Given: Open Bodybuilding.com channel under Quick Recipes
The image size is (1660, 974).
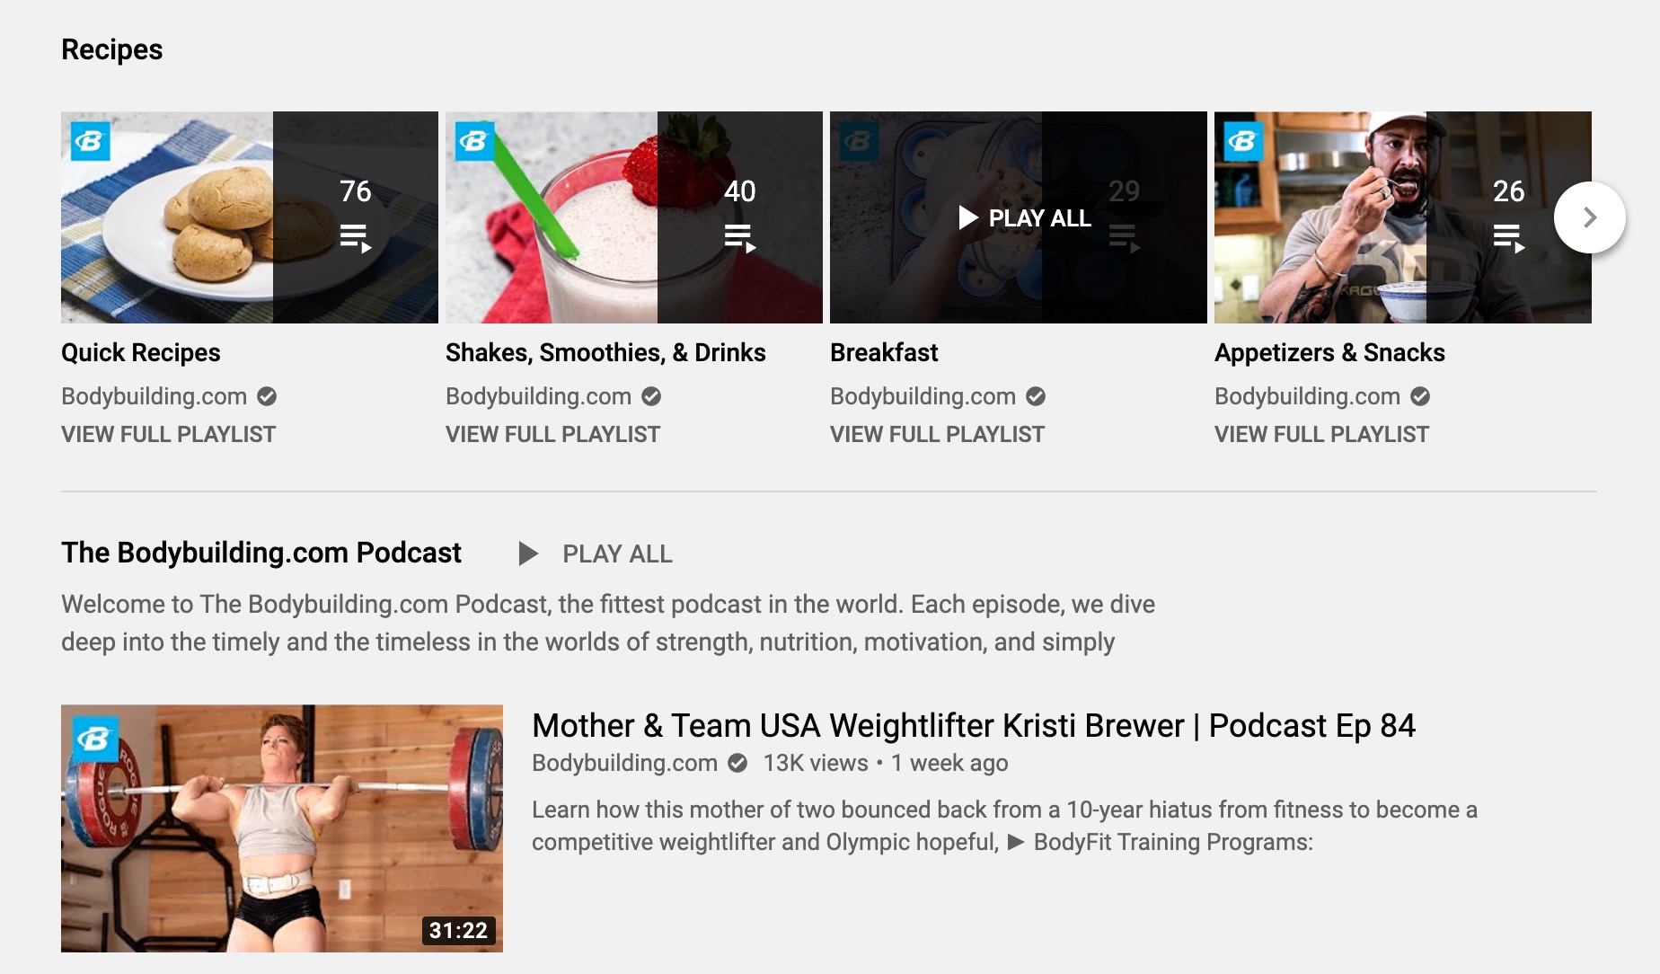Looking at the screenshot, I should [x=155, y=396].
